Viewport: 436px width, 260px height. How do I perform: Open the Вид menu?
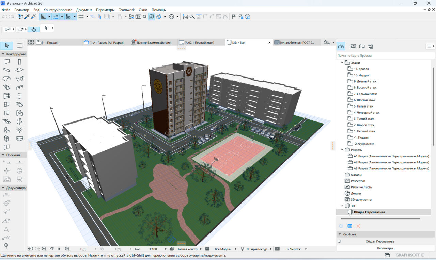click(x=36, y=10)
